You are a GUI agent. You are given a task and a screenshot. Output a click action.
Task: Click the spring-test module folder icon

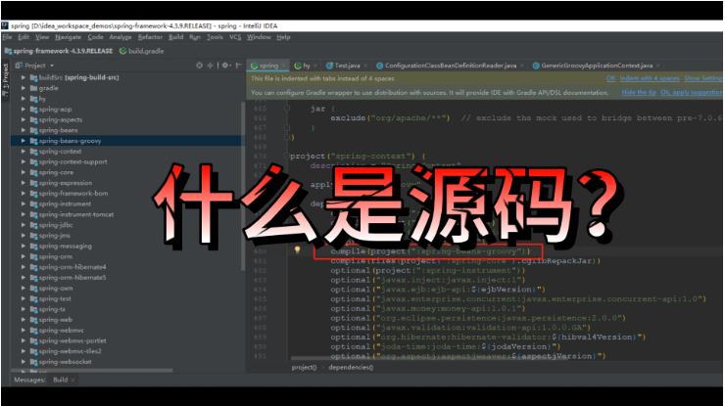coord(33,298)
